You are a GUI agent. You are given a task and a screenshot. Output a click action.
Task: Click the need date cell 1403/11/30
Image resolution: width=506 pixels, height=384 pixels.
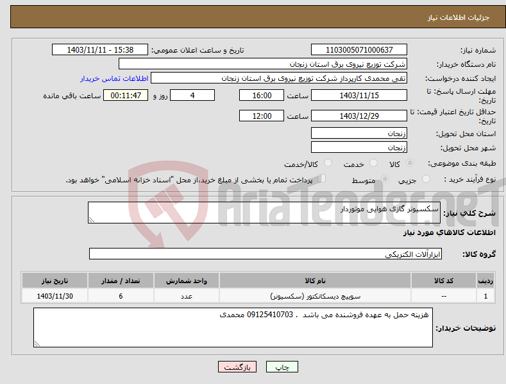tap(55, 296)
